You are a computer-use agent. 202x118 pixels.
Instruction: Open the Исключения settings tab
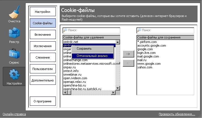pos(43,46)
